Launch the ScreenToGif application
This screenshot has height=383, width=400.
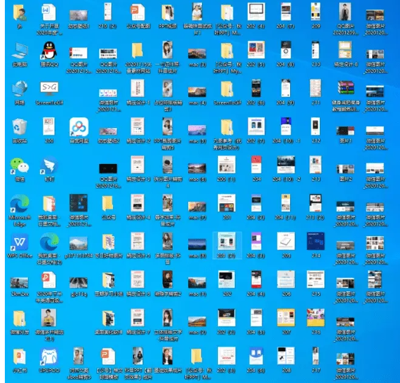[49, 90]
